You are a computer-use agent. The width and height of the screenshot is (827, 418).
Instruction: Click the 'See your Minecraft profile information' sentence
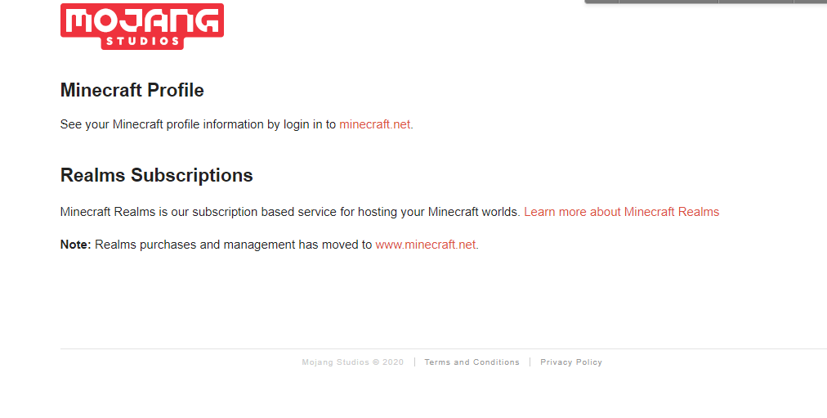[x=198, y=124]
